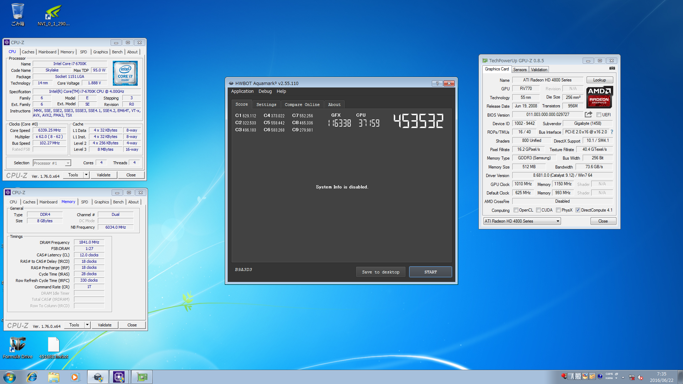Toggle the UEFI checkbox in GPU-Z
The height and width of the screenshot is (384, 683).
[599, 115]
